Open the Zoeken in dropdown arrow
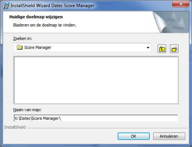The width and height of the screenshot is (192, 147). point(148,47)
